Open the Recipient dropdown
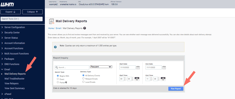Viewport: 235px width, 99px height. point(101,67)
